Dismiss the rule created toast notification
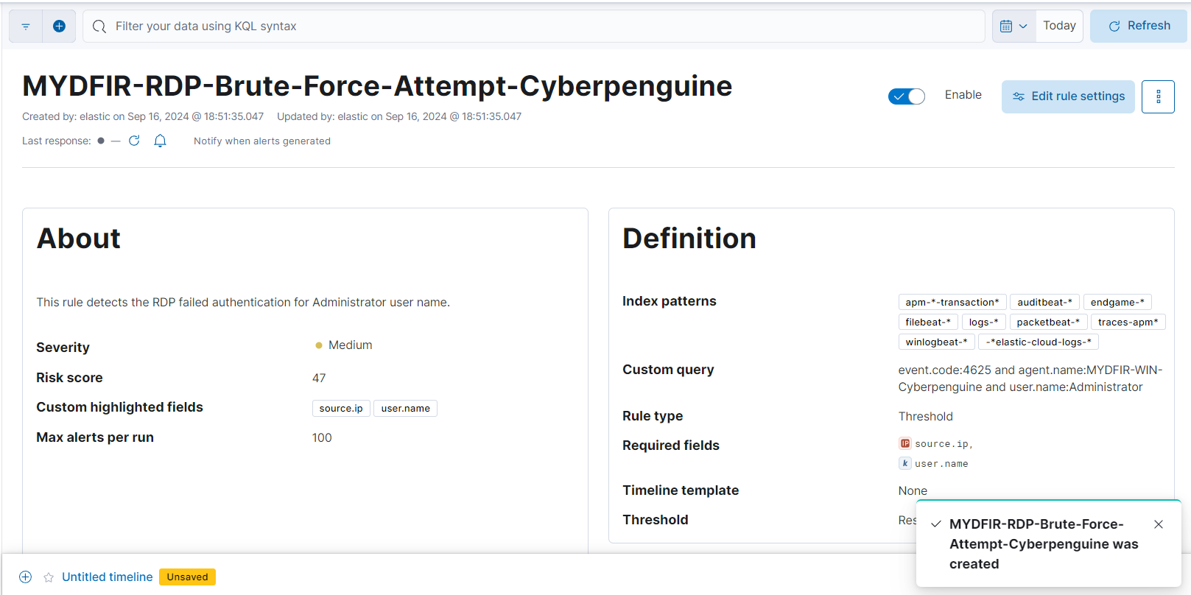The image size is (1191, 595). click(1159, 524)
